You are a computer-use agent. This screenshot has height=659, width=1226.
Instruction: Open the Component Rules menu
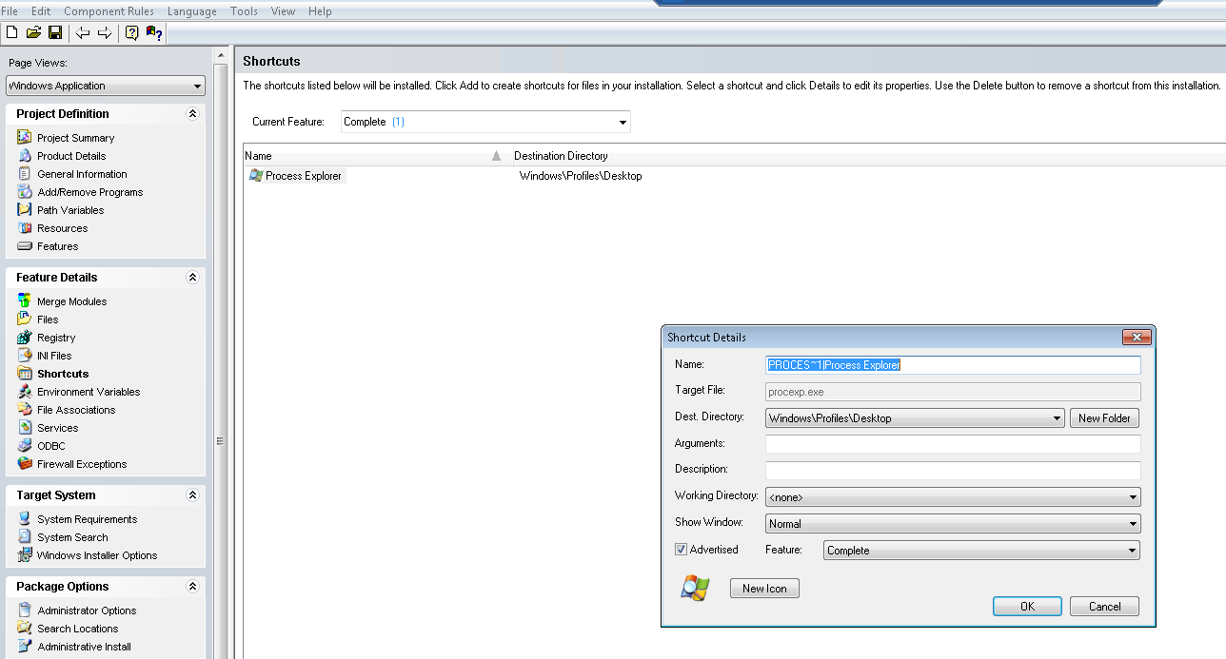(109, 11)
